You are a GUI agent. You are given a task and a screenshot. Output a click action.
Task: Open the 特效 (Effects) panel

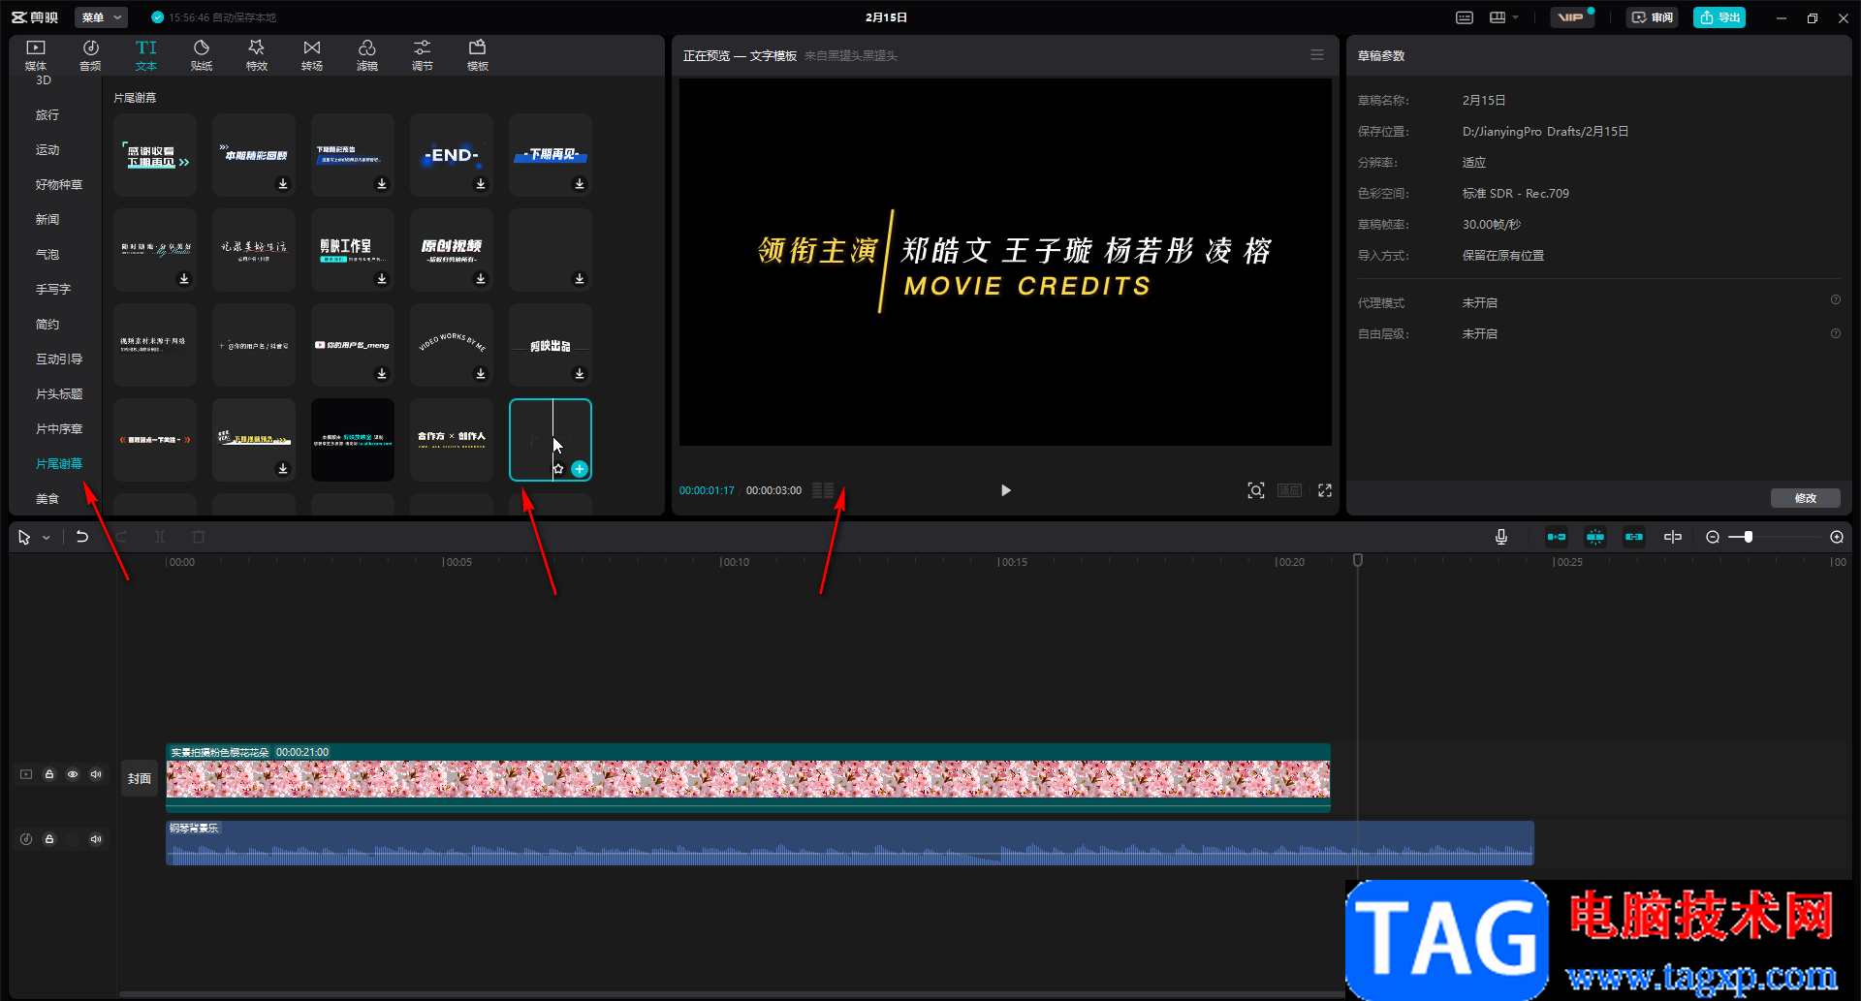tap(257, 55)
